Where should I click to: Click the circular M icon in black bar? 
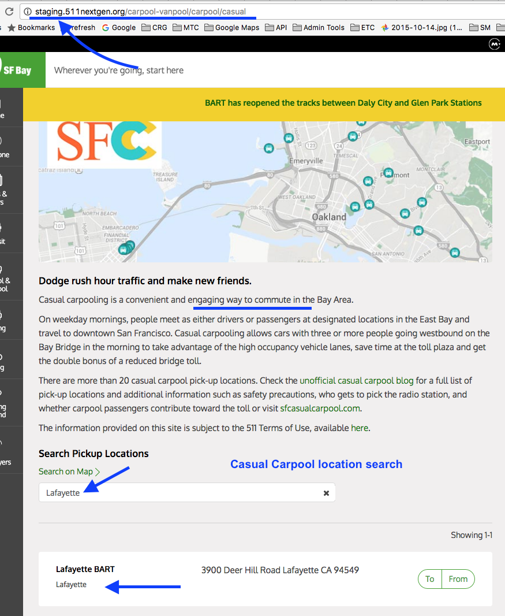[x=495, y=44]
